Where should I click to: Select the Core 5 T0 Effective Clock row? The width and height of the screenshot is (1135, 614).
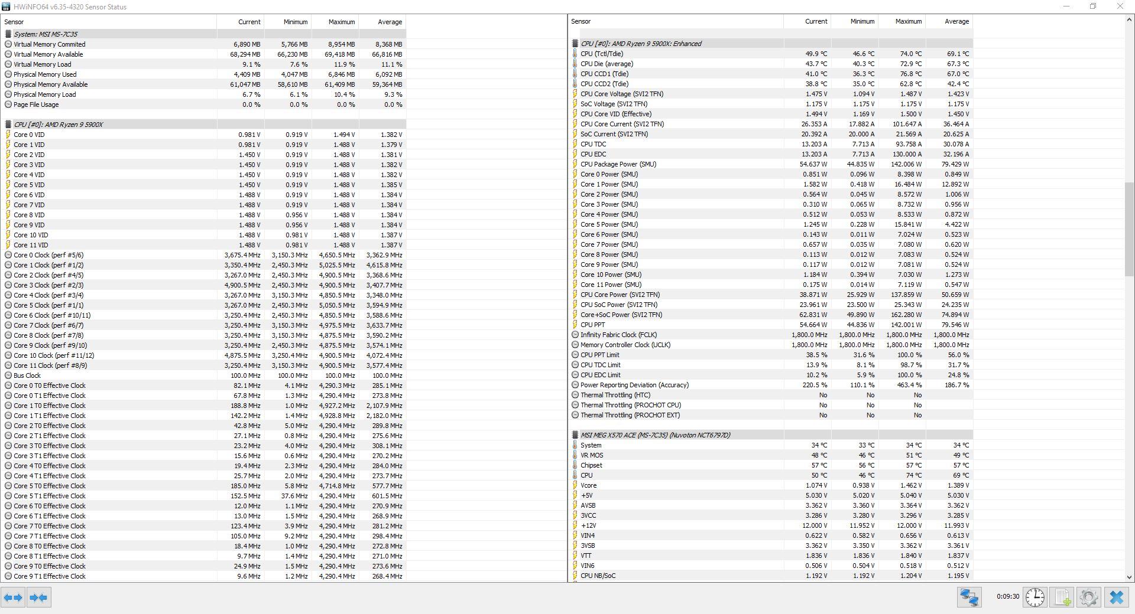tap(204, 486)
